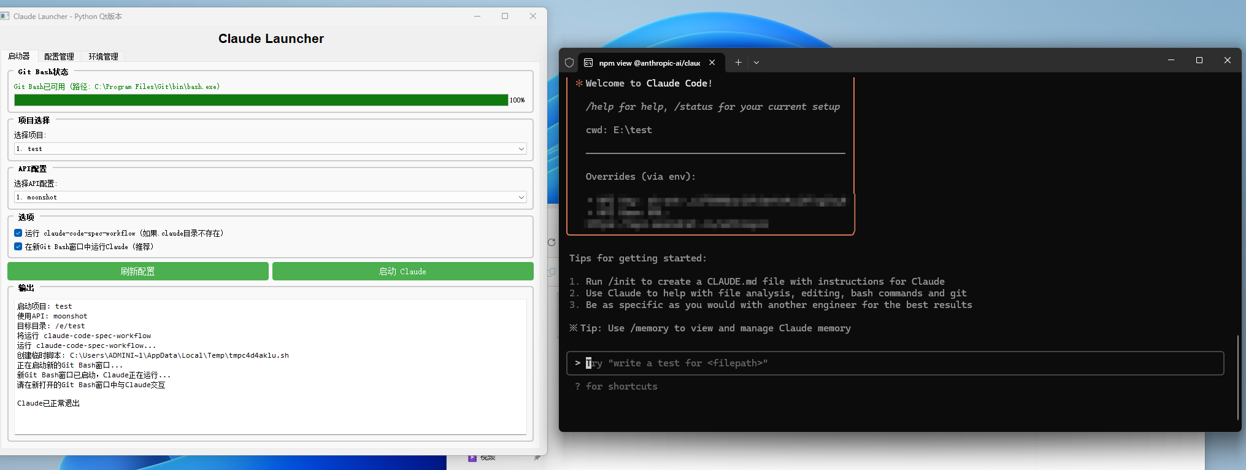This screenshot has width=1246, height=470.
Task: Click the 'Claude已正常退出' output line
Action: (x=48, y=403)
